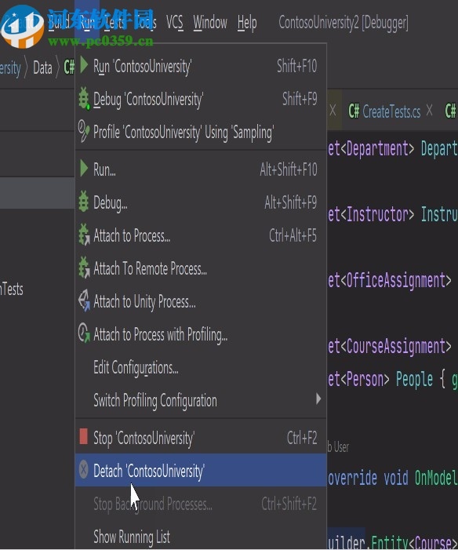This screenshot has height=550, width=458.
Task: Choose the Debug... menu entry
Action: pyautogui.click(x=201, y=202)
